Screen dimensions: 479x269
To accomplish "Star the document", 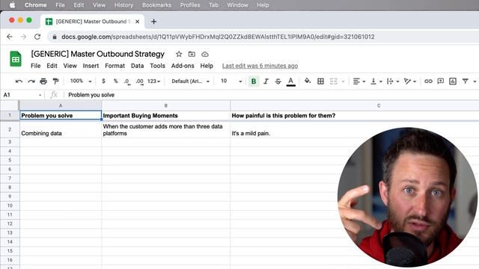I will coord(179,55).
